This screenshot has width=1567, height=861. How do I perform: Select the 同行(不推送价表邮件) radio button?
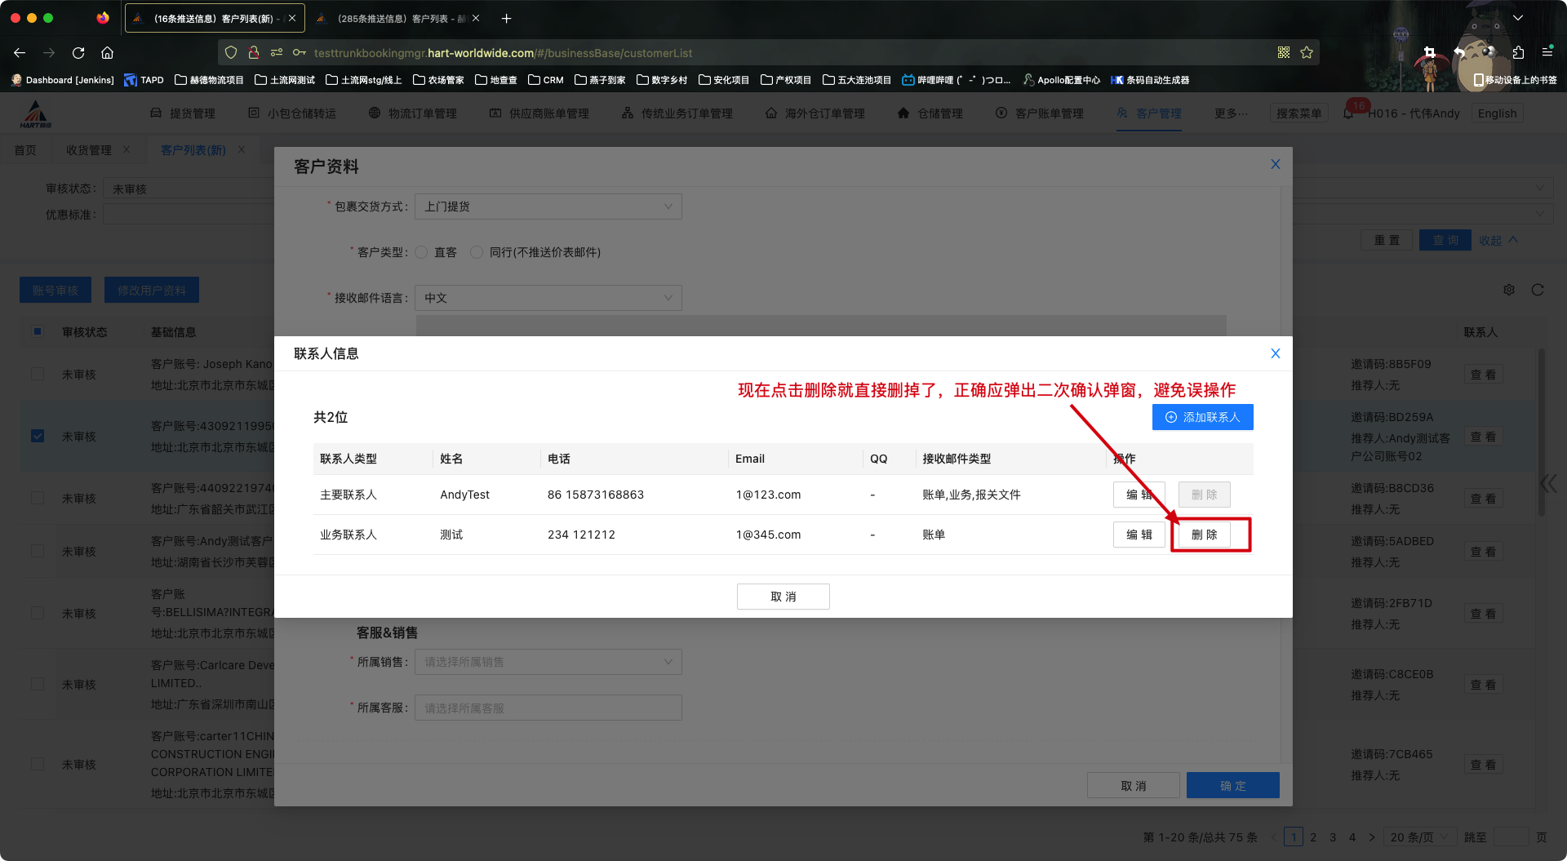tap(477, 252)
